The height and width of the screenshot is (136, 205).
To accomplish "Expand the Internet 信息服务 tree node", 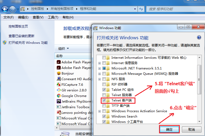I will pos(99,63).
